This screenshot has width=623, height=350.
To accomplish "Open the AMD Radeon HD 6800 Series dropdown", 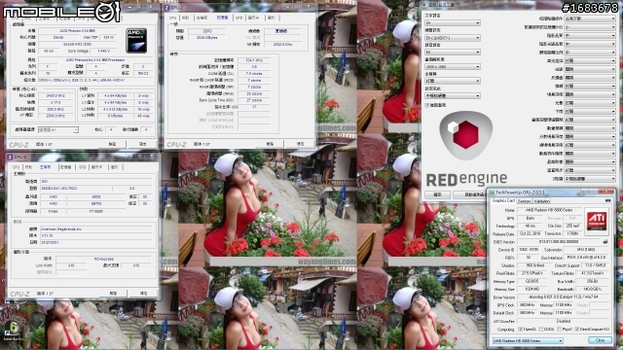I will (x=528, y=341).
